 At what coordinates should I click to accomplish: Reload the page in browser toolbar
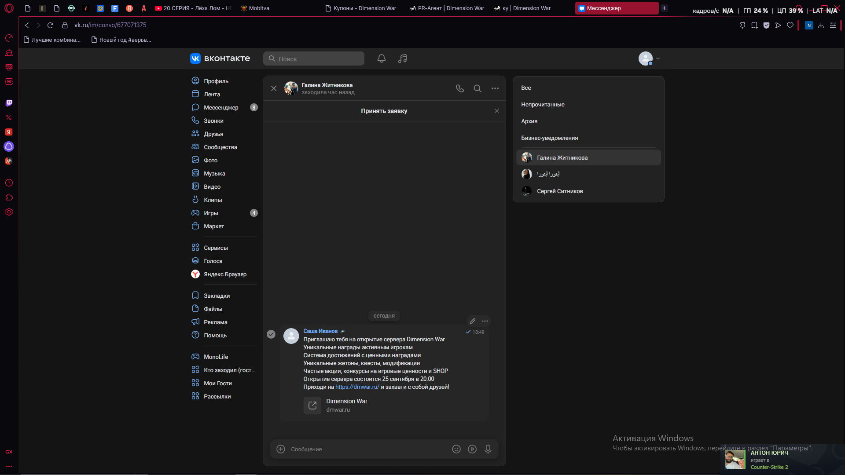click(x=50, y=25)
